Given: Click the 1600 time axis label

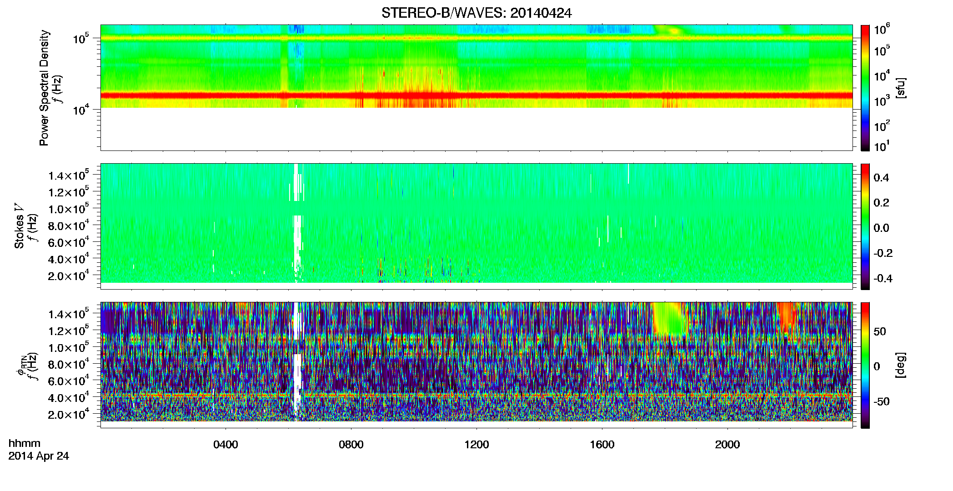Looking at the screenshot, I should pos(602,445).
